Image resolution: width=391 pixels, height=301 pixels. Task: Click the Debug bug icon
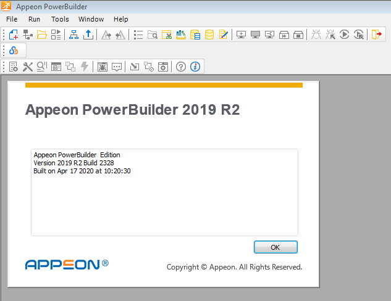[x=316, y=35]
